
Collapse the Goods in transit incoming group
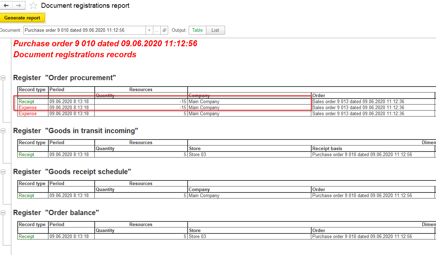click(x=3, y=130)
